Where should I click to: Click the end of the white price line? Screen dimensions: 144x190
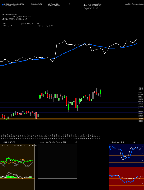coord(137,39)
